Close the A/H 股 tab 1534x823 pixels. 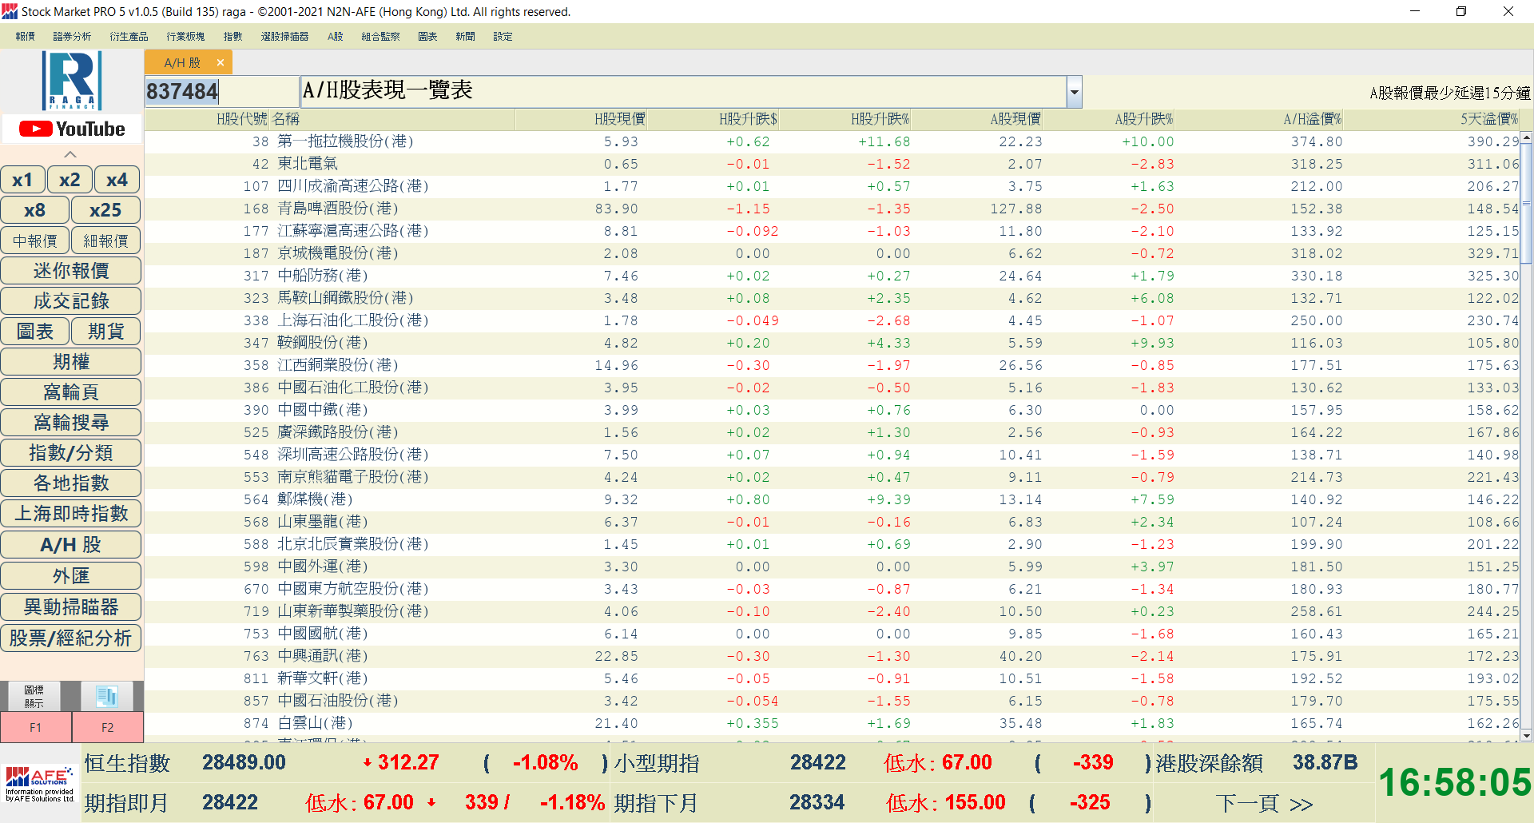click(221, 62)
